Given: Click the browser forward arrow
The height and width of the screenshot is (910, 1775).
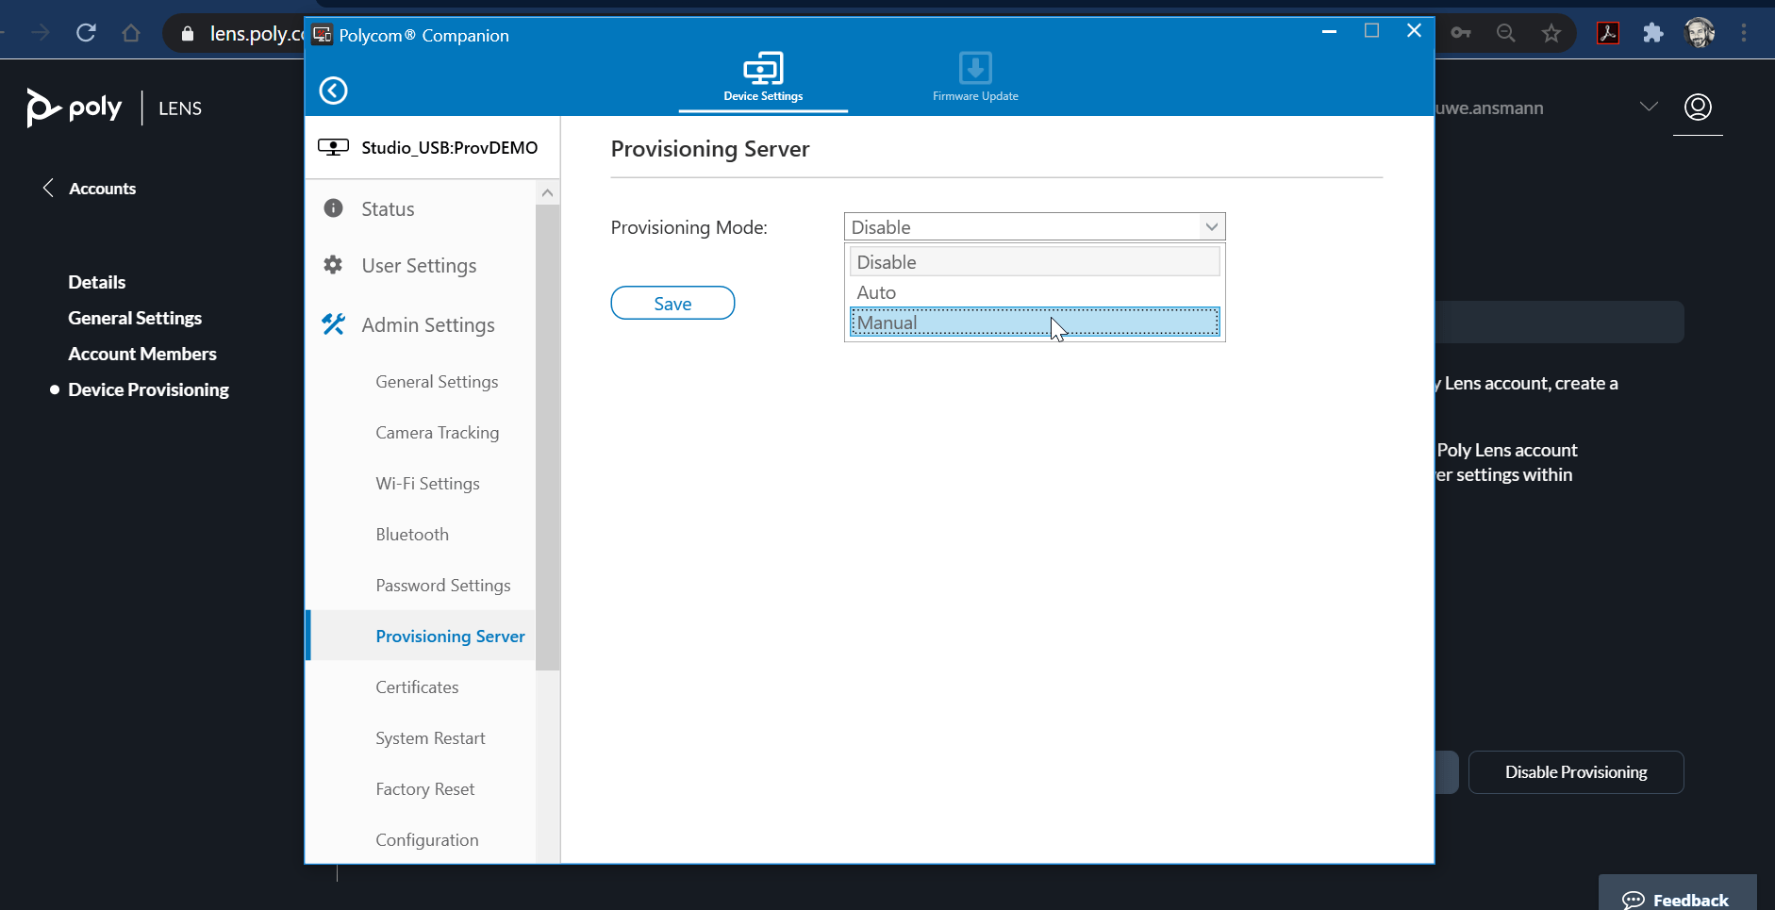Looking at the screenshot, I should click(x=41, y=33).
